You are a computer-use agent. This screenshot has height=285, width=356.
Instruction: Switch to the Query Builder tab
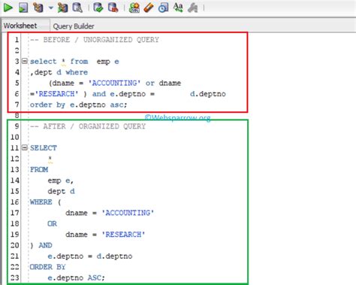[x=74, y=26]
